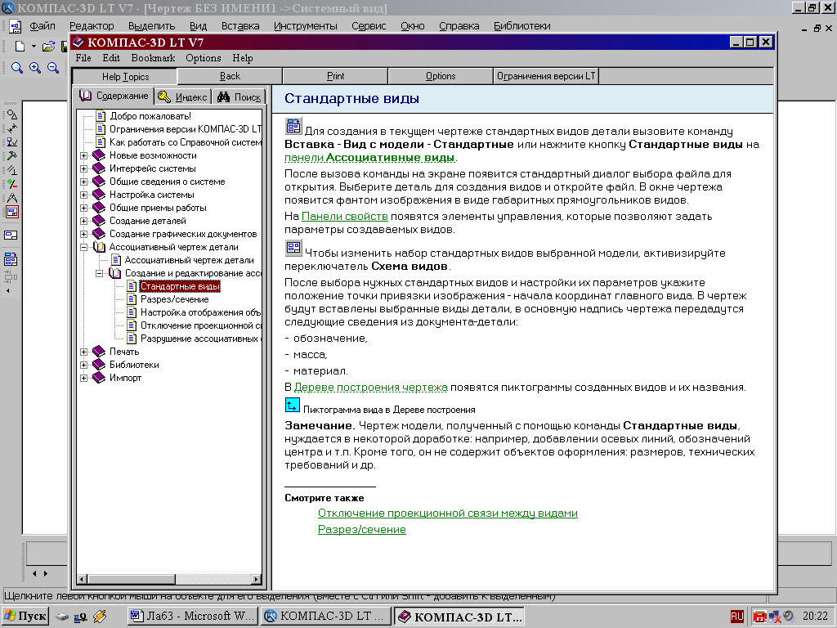Click the contents tree scroll right arrow
This screenshot has height=628, width=837.
click(x=256, y=579)
